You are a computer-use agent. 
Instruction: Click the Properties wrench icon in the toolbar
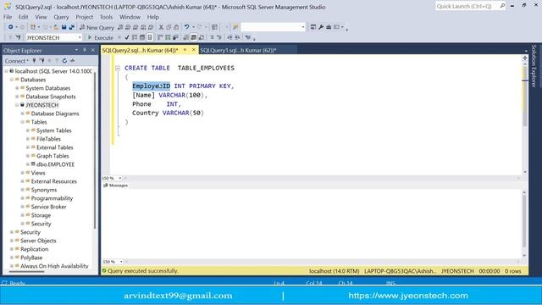[321, 27]
